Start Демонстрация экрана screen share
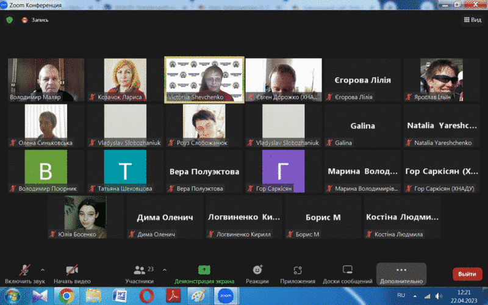Image resolution: width=488 pixels, height=305 pixels. pyautogui.click(x=204, y=273)
